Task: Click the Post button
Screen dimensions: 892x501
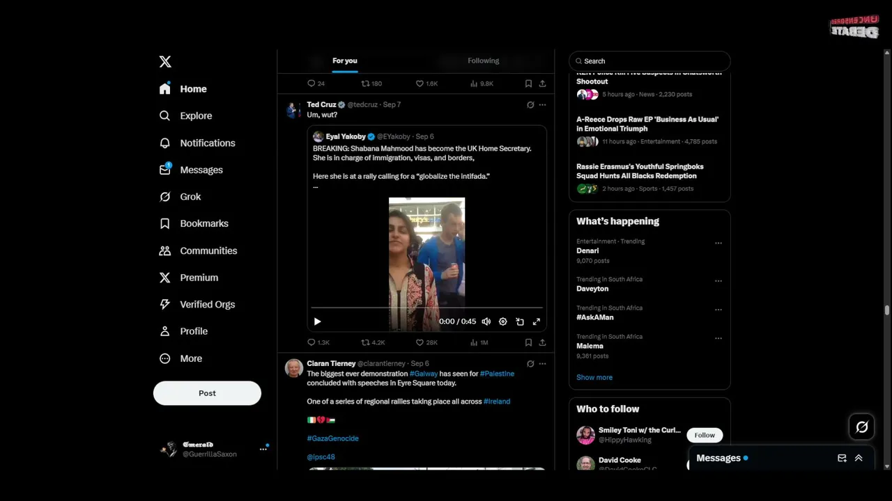Action: [207, 393]
